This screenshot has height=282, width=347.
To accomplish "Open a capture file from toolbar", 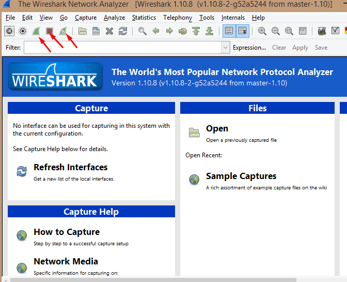I will [x=83, y=31].
